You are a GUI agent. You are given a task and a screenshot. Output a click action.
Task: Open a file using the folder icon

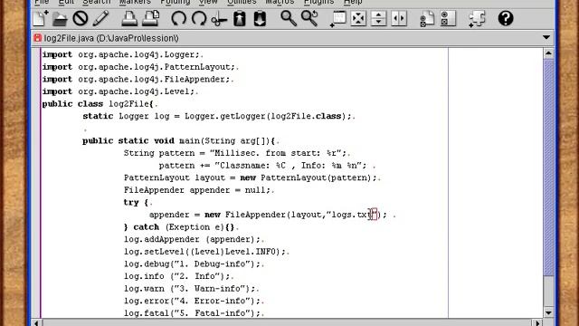pyautogui.click(x=60, y=18)
